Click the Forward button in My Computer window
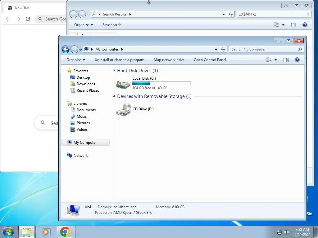Image resolution: width=318 pixels, height=238 pixels. (74, 49)
